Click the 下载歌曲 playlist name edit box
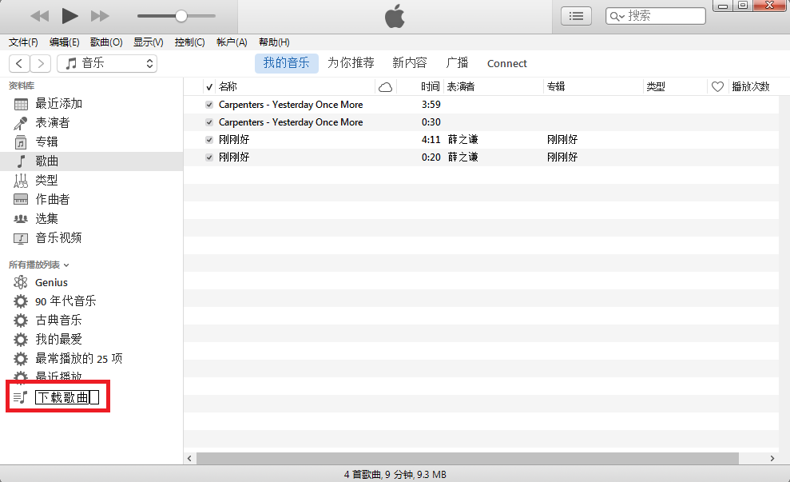 point(67,397)
